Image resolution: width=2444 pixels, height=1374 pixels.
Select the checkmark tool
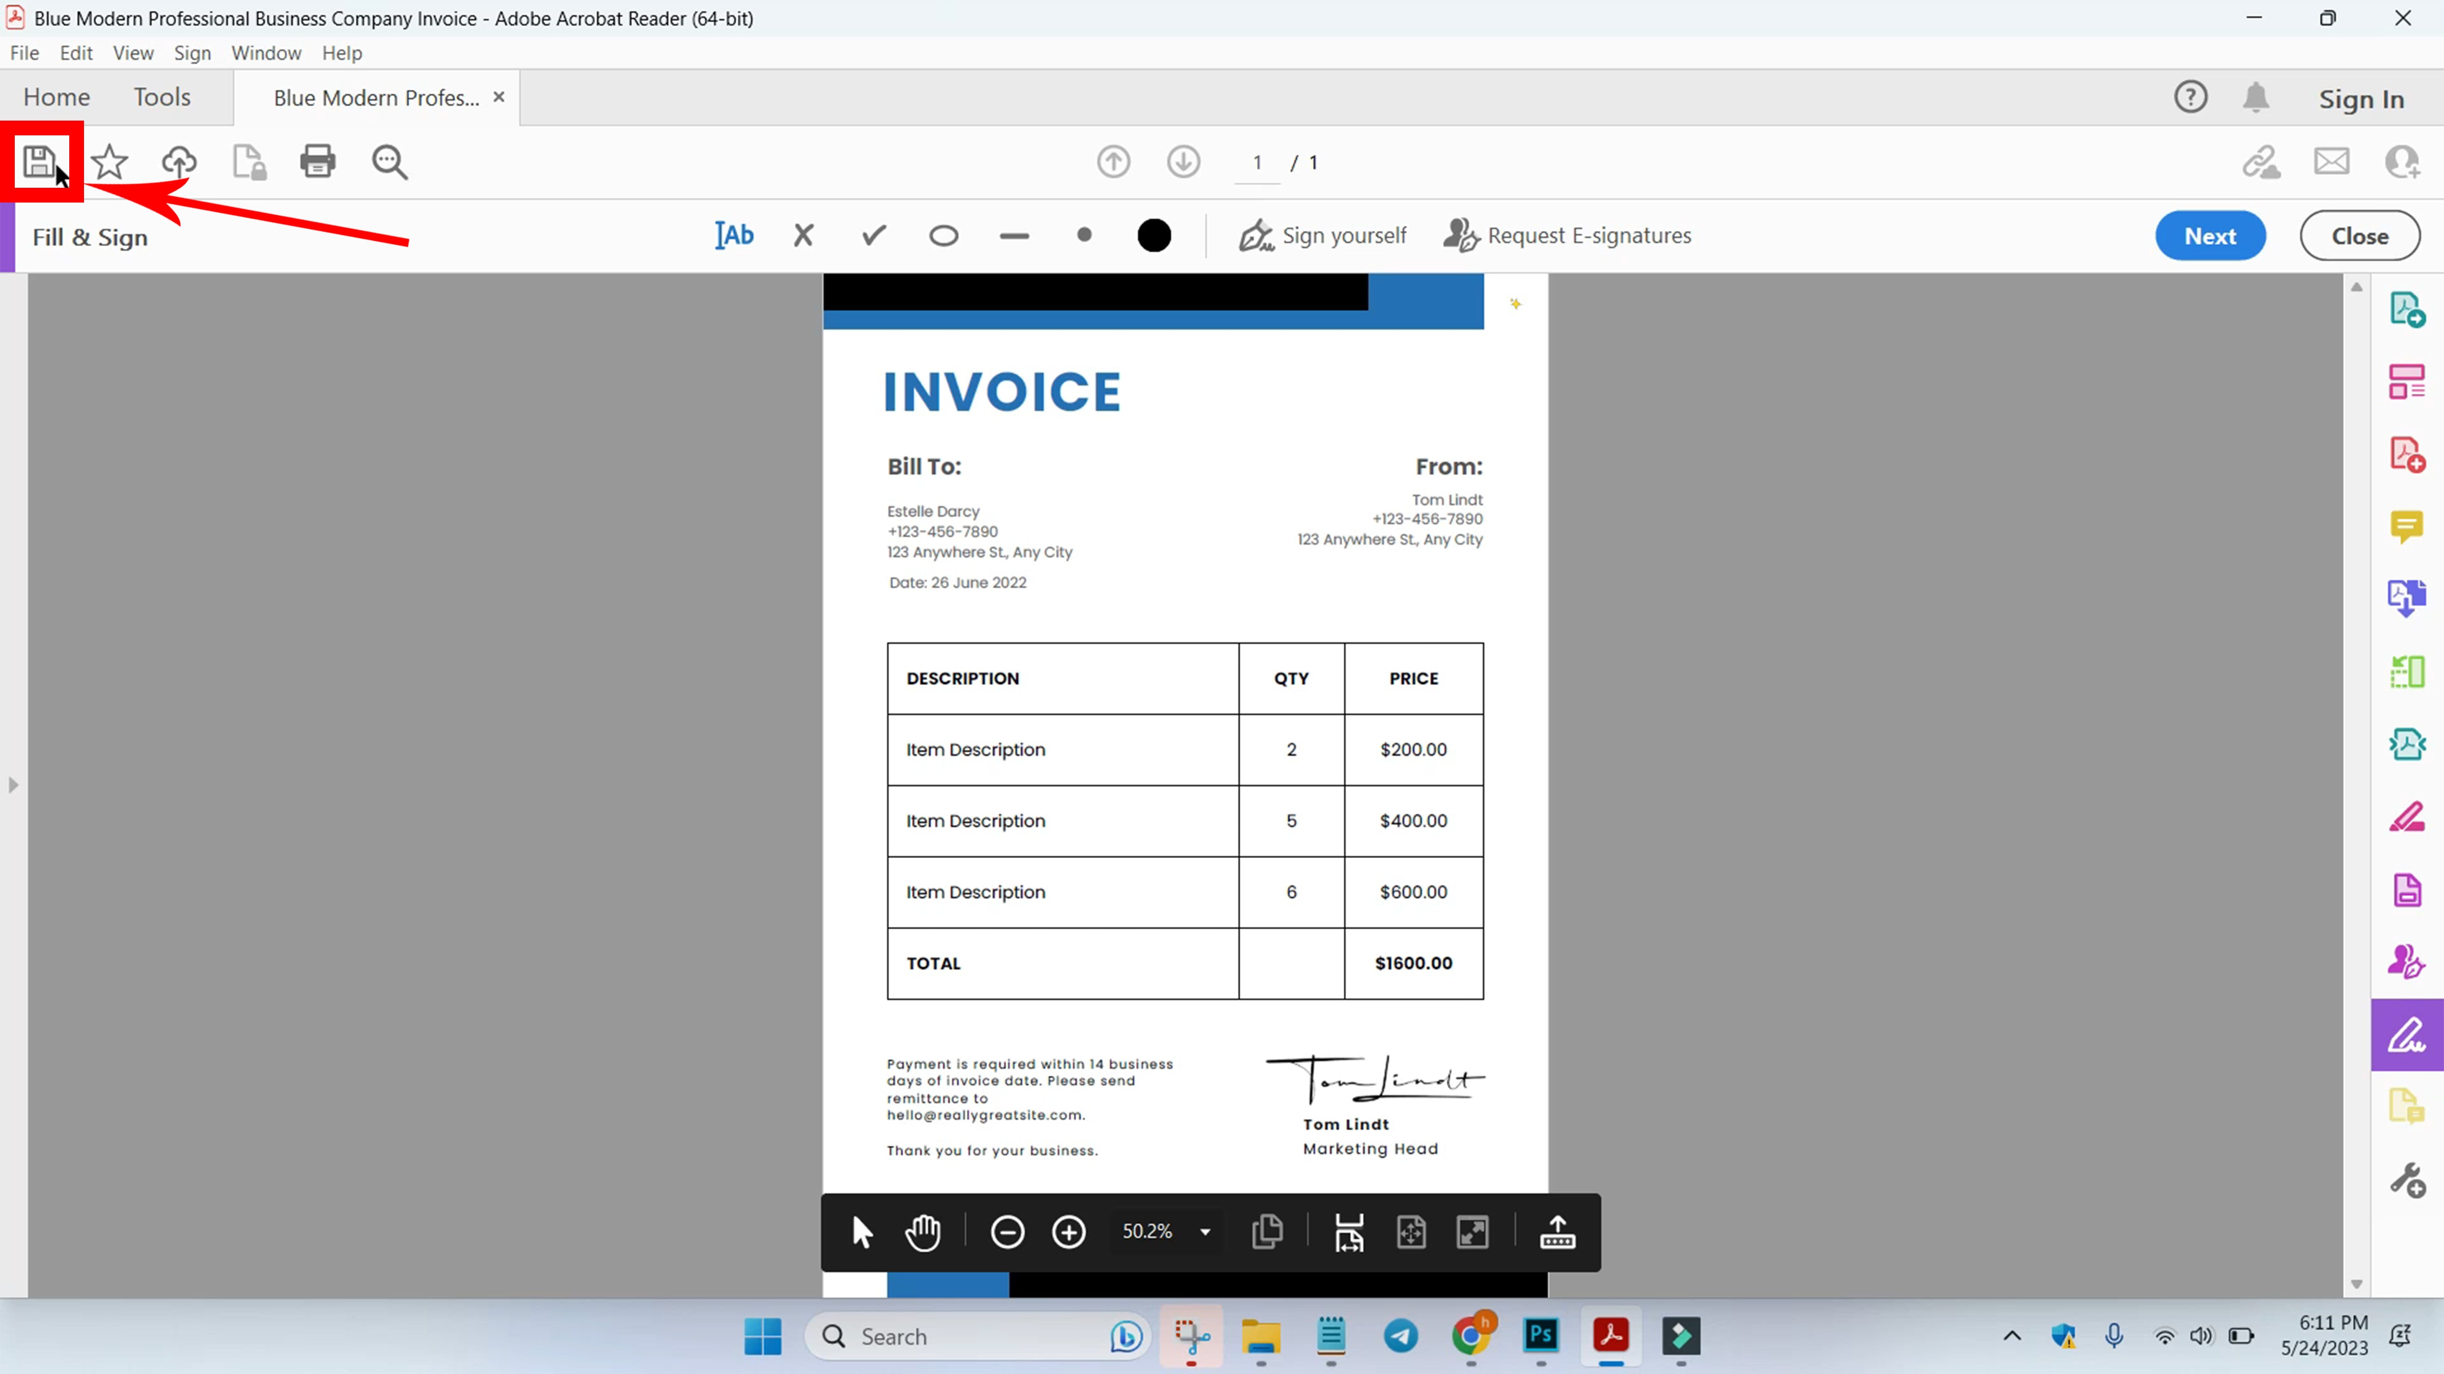(874, 235)
